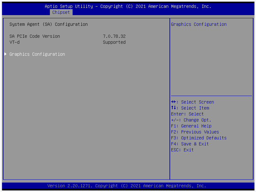This screenshot has width=256, height=192.
Task: Click the ESC: Exit hint
Action: click(x=182, y=150)
